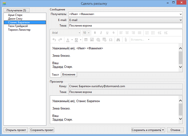
Task: Expand font color options arrow
Action: (72, 40)
